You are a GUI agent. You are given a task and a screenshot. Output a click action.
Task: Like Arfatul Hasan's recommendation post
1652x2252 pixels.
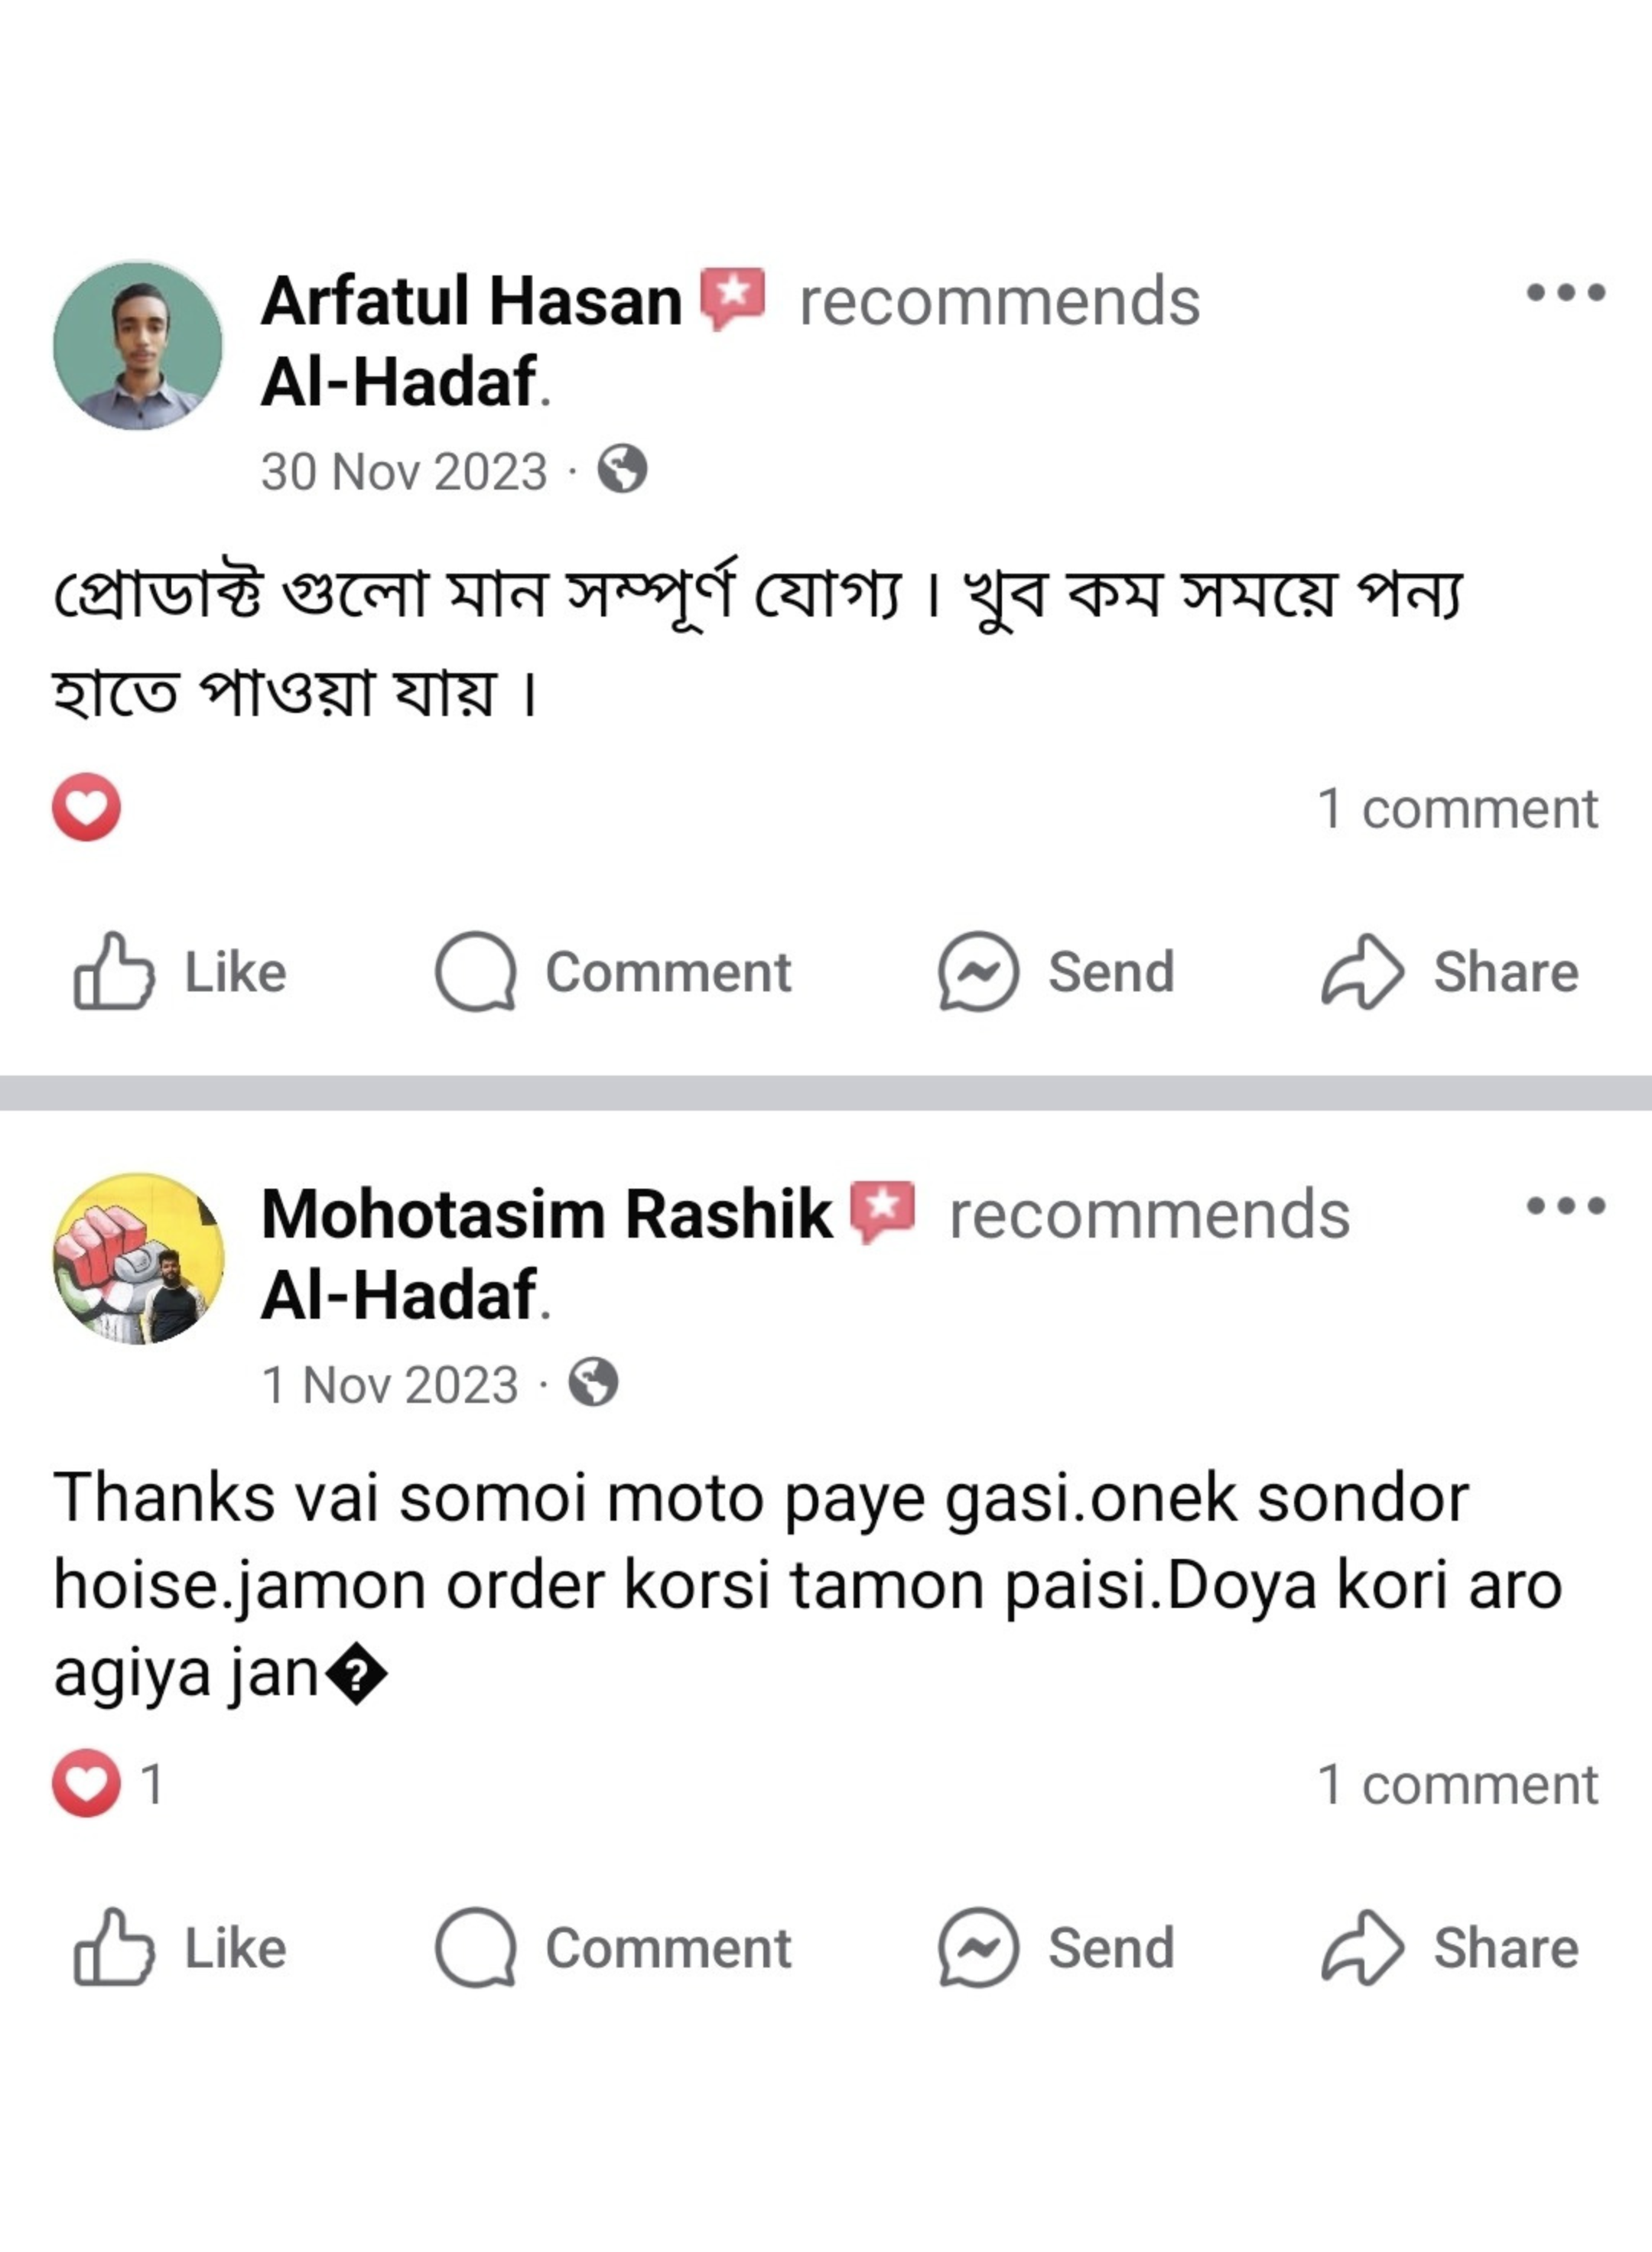pos(180,972)
